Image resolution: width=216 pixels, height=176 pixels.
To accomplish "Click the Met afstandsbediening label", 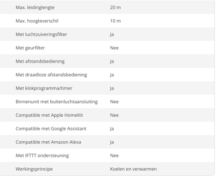I will 40,61.
